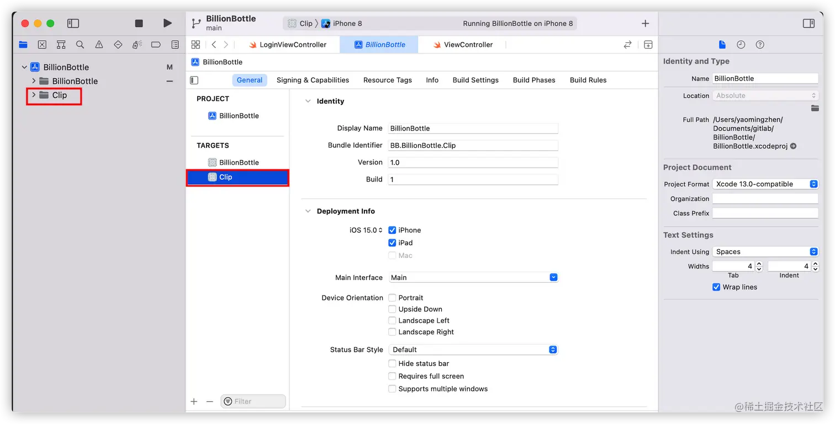This screenshot has width=835, height=424.
Task: Select the Clip scheme in toolbar
Action: 300,24
